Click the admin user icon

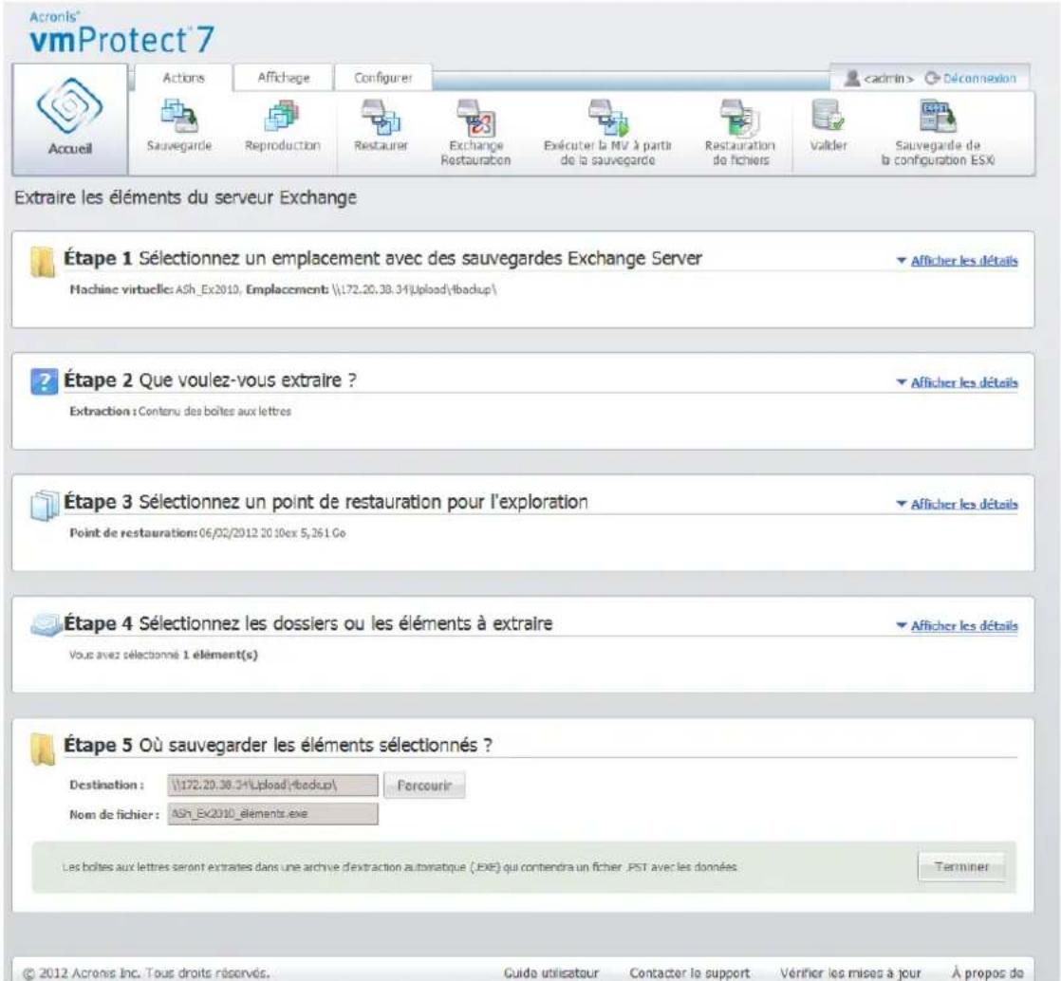pos(852,78)
